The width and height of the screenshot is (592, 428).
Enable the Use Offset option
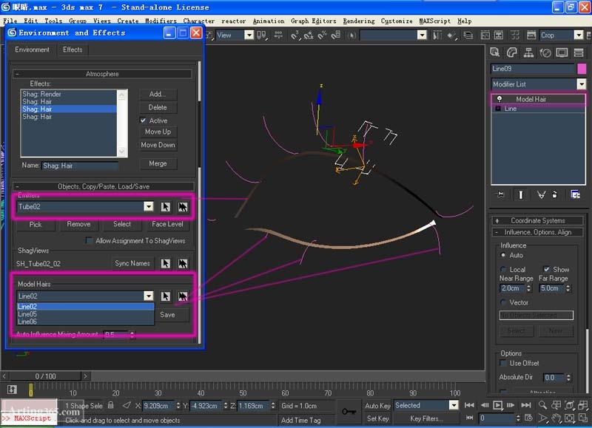tap(503, 363)
